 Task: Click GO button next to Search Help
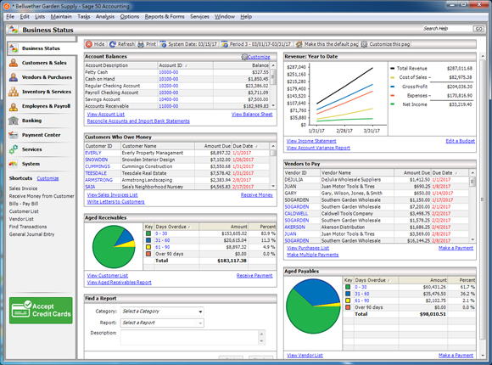point(478,29)
